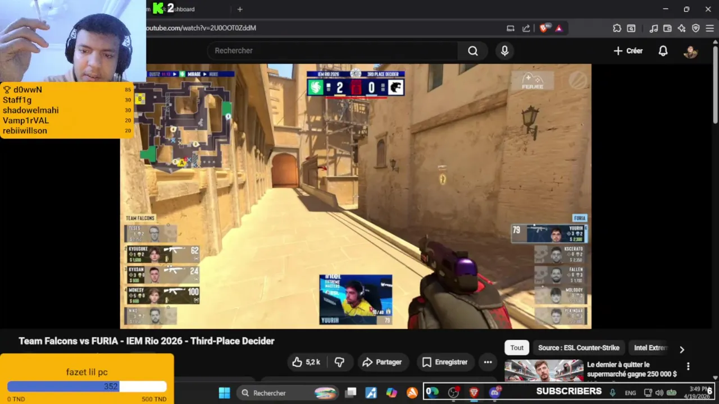This screenshot has width=719, height=404.
Task: Click the ENG language indicator
Action: pos(630,393)
